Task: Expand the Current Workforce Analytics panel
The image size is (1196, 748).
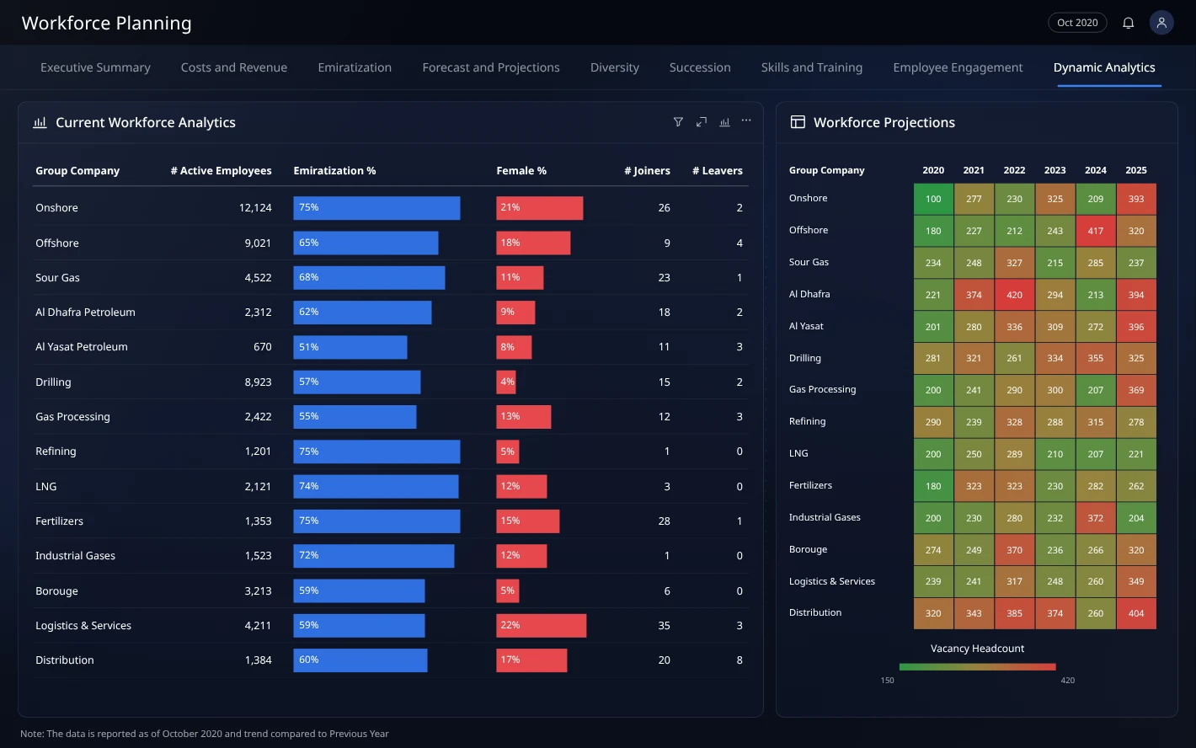Action: click(x=702, y=122)
